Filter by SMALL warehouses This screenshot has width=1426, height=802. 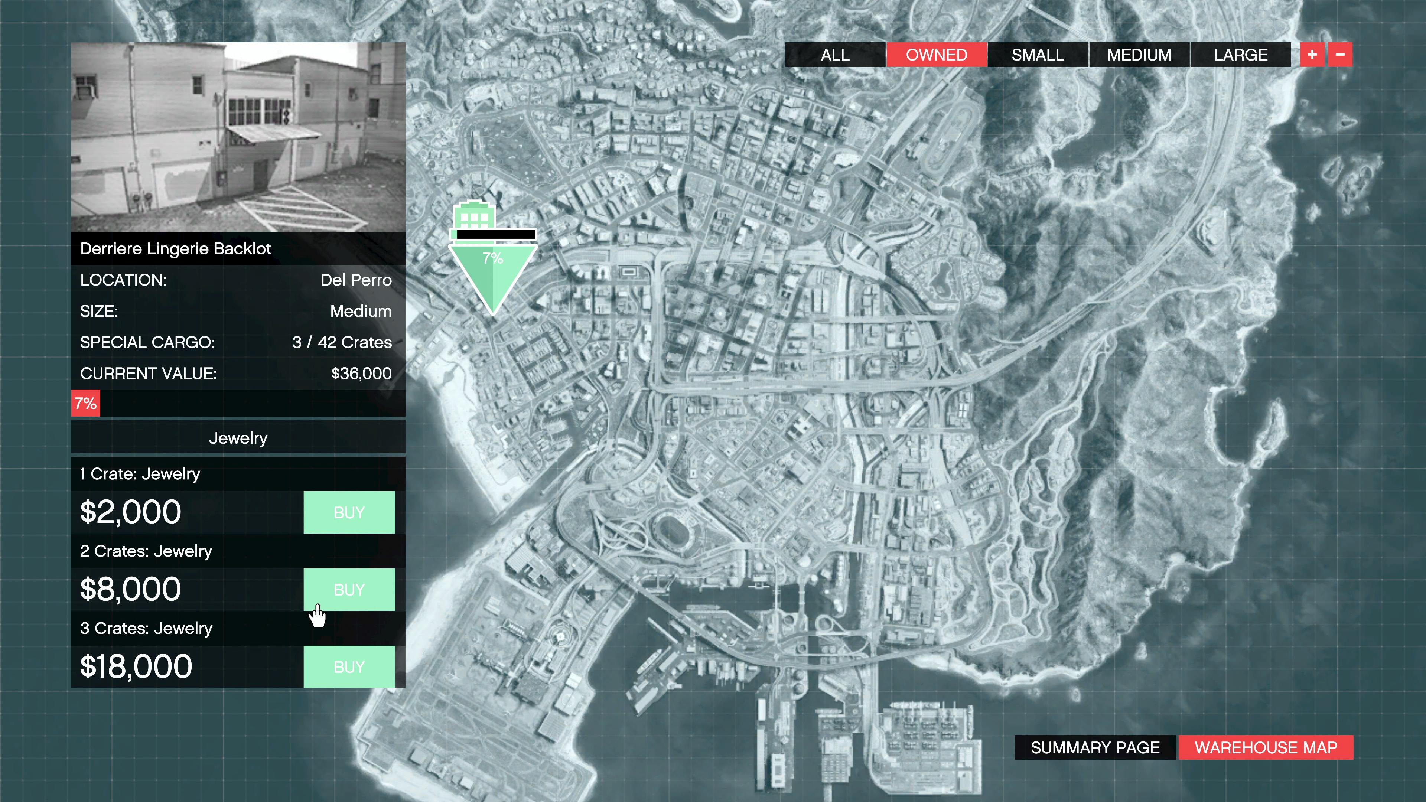coord(1038,55)
